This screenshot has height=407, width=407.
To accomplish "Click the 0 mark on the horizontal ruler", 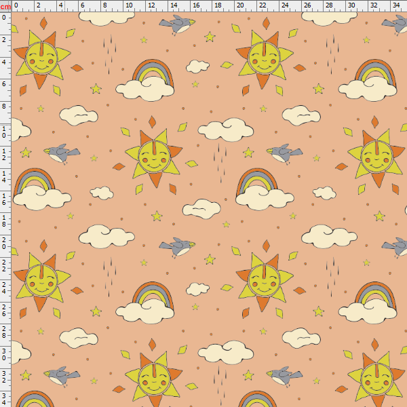I will tap(16, 5).
